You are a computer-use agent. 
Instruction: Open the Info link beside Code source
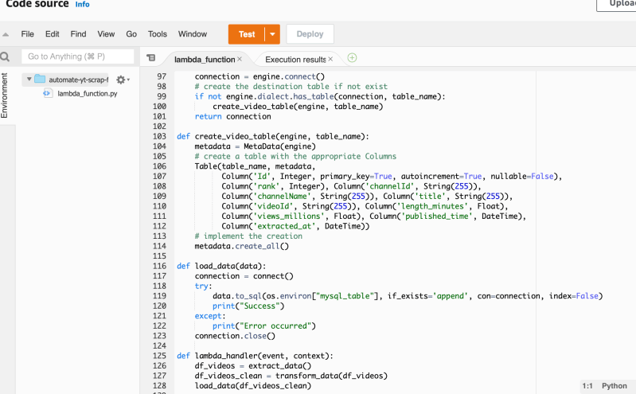point(82,5)
